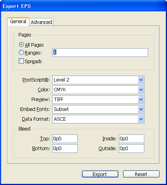Choose the Ranges radio option

pos(21,53)
